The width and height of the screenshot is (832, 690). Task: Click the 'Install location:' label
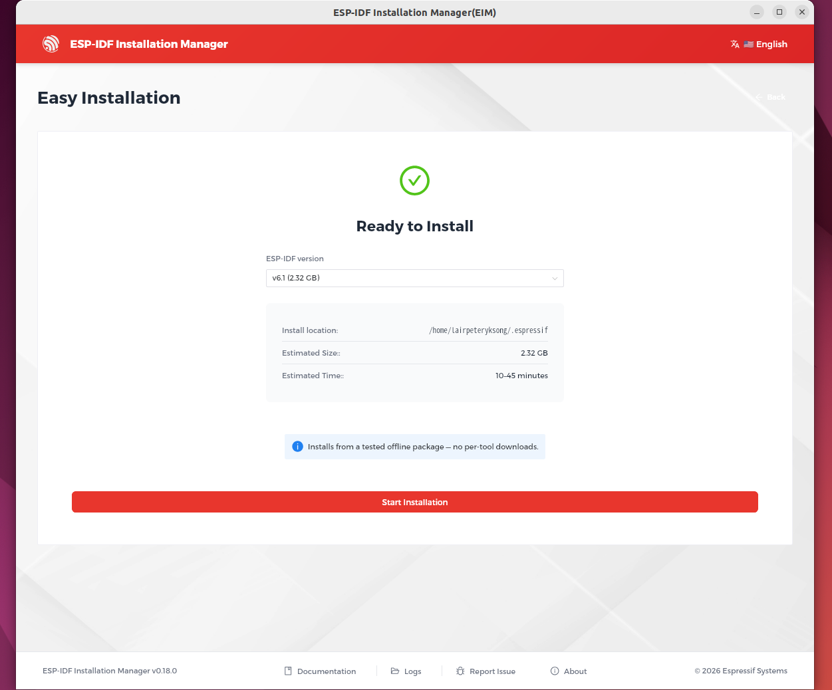pos(310,330)
